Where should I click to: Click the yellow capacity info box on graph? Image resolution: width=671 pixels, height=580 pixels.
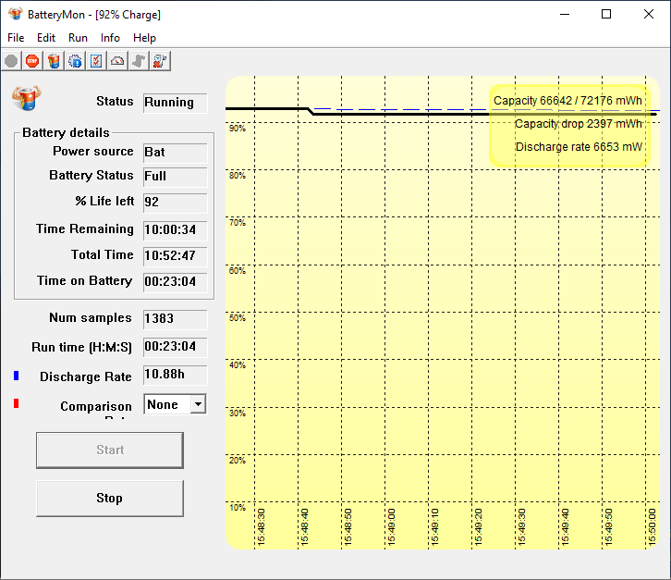568,124
